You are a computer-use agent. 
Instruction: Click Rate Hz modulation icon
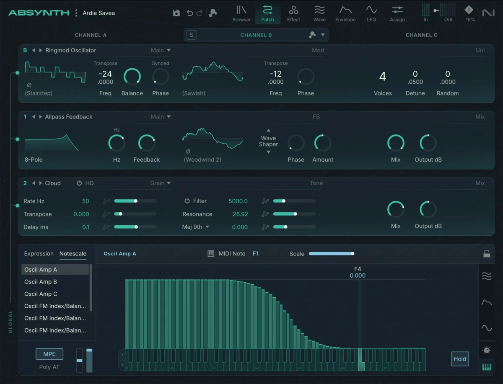click(x=106, y=201)
